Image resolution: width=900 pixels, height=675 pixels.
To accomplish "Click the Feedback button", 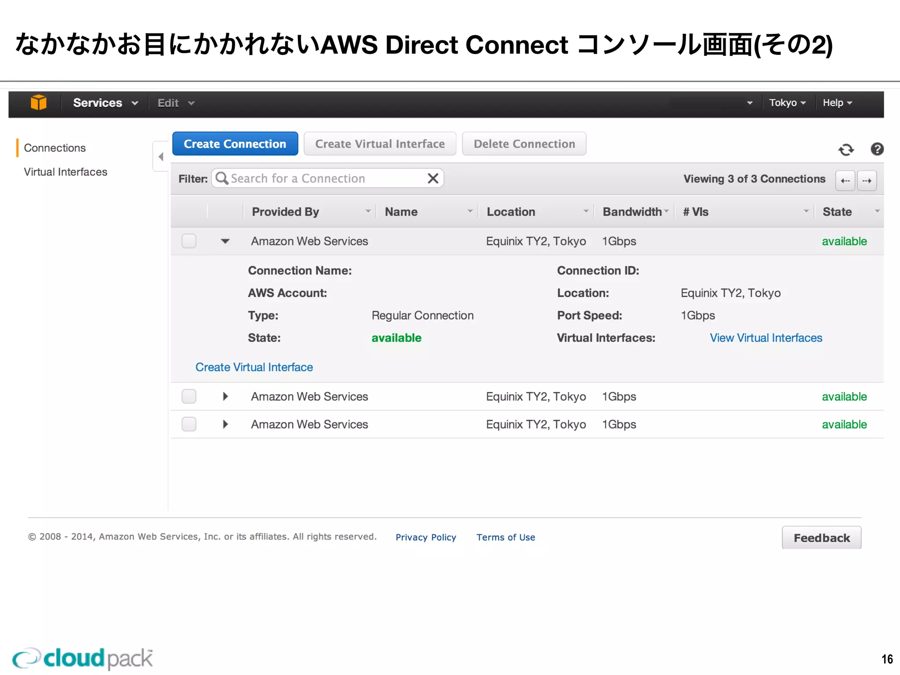I will point(822,538).
